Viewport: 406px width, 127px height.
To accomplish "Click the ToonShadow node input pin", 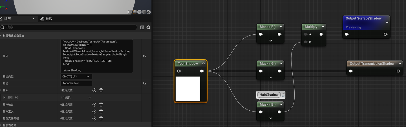I will point(179,71).
